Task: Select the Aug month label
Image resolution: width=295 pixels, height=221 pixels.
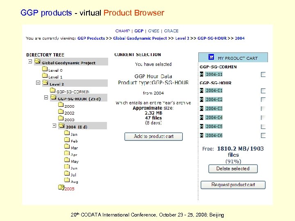Action: (75, 182)
